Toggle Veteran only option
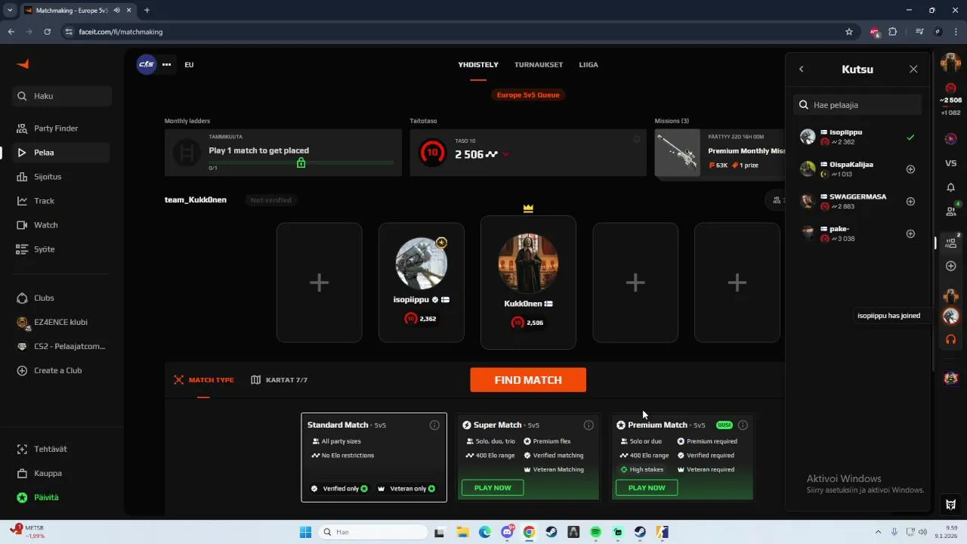Image resolution: width=967 pixels, height=544 pixels. pyautogui.click(x=407, y=489)
